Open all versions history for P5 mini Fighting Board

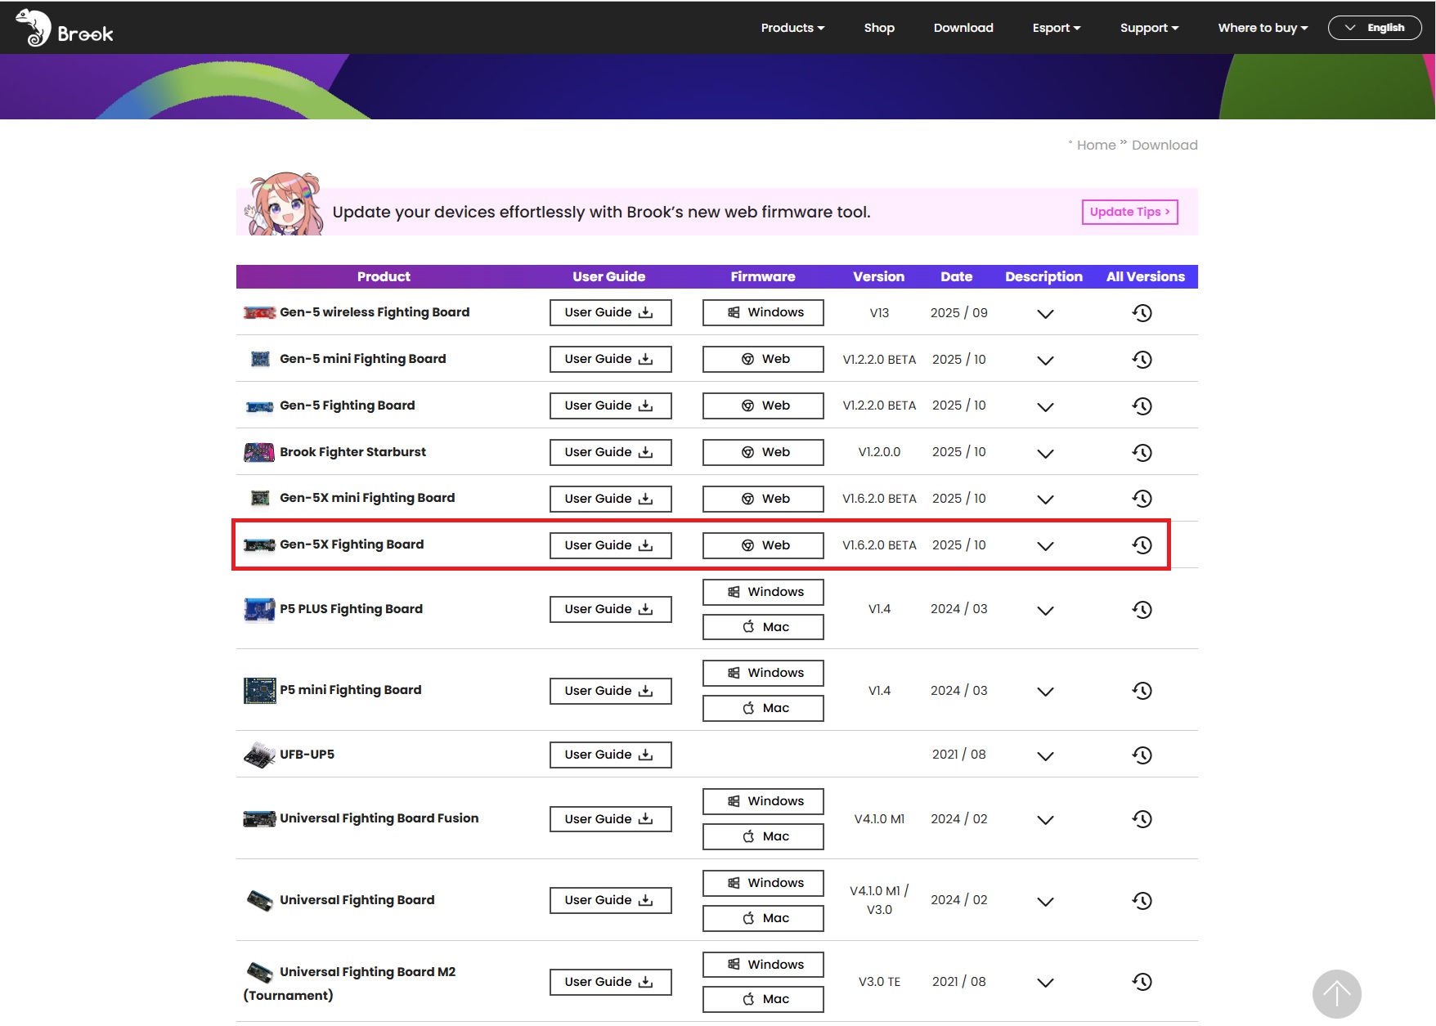pyautogui.click(x=1142, y=691)
